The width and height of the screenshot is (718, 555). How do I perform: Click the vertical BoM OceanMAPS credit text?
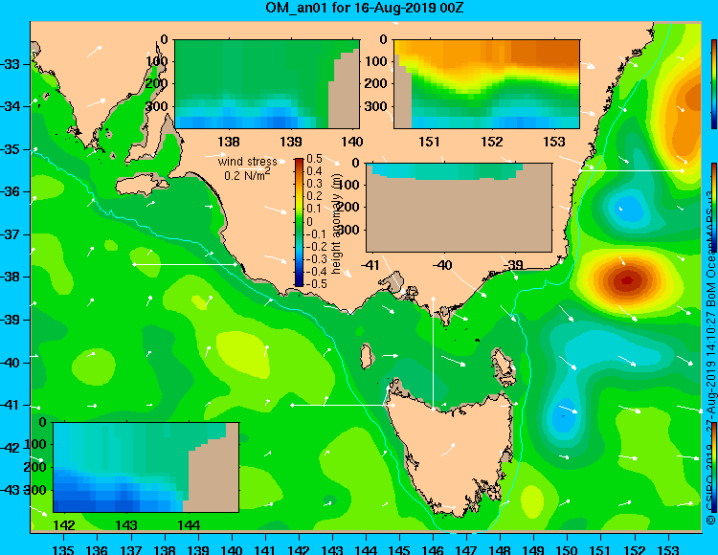pos(711,357)
